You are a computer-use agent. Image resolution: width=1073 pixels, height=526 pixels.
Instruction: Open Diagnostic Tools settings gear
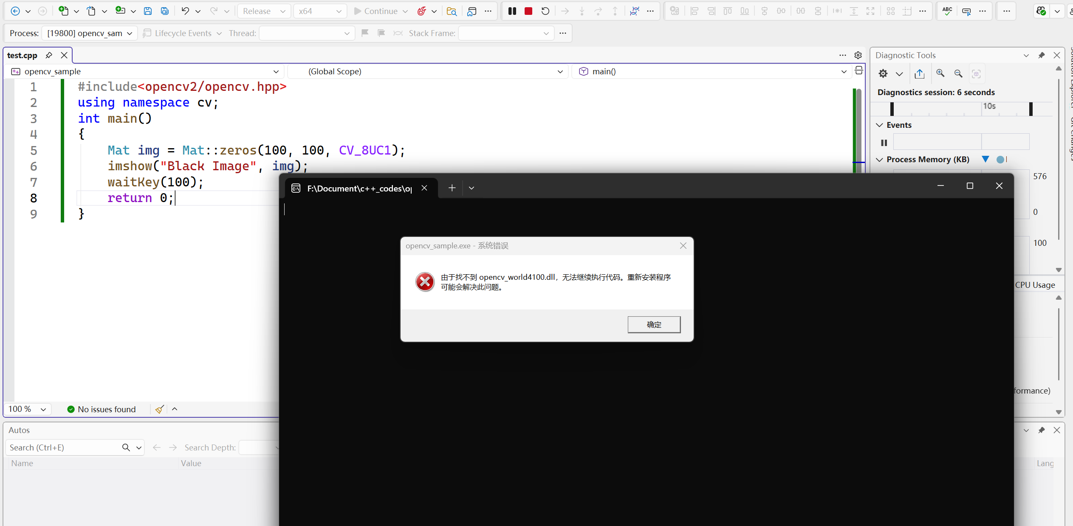pyautogui.click(x=883, y=73)
